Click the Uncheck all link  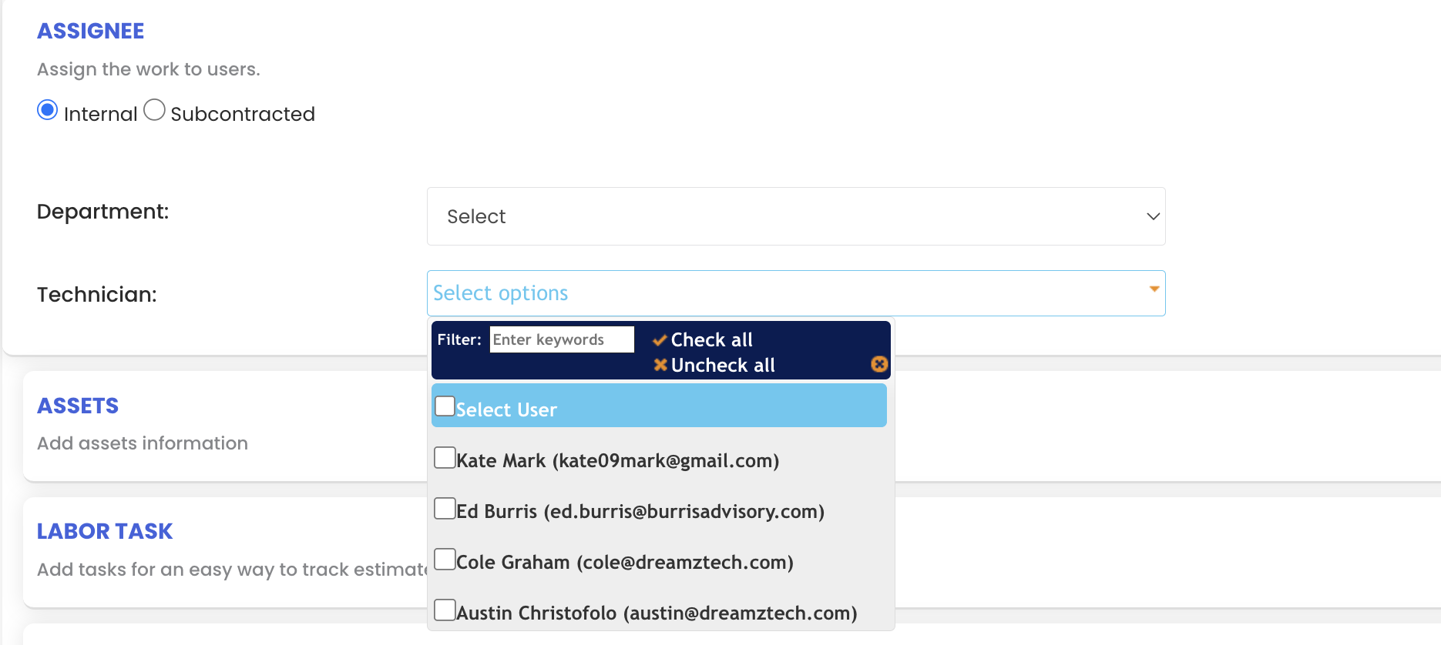click(723, 366)
